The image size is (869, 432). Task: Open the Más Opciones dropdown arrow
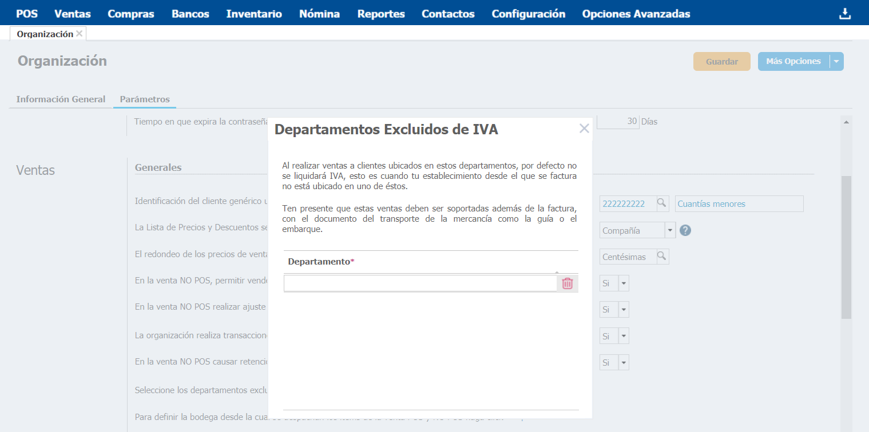coord(836,61)
